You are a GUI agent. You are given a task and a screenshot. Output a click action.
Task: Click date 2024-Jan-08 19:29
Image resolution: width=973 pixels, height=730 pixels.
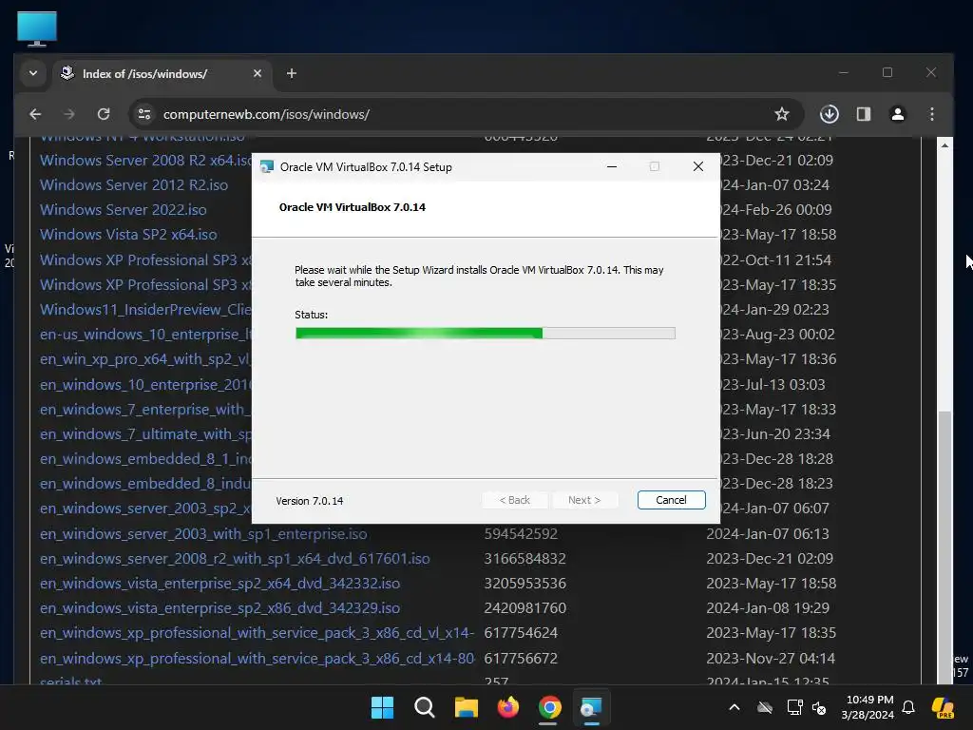tap(768, 608)
